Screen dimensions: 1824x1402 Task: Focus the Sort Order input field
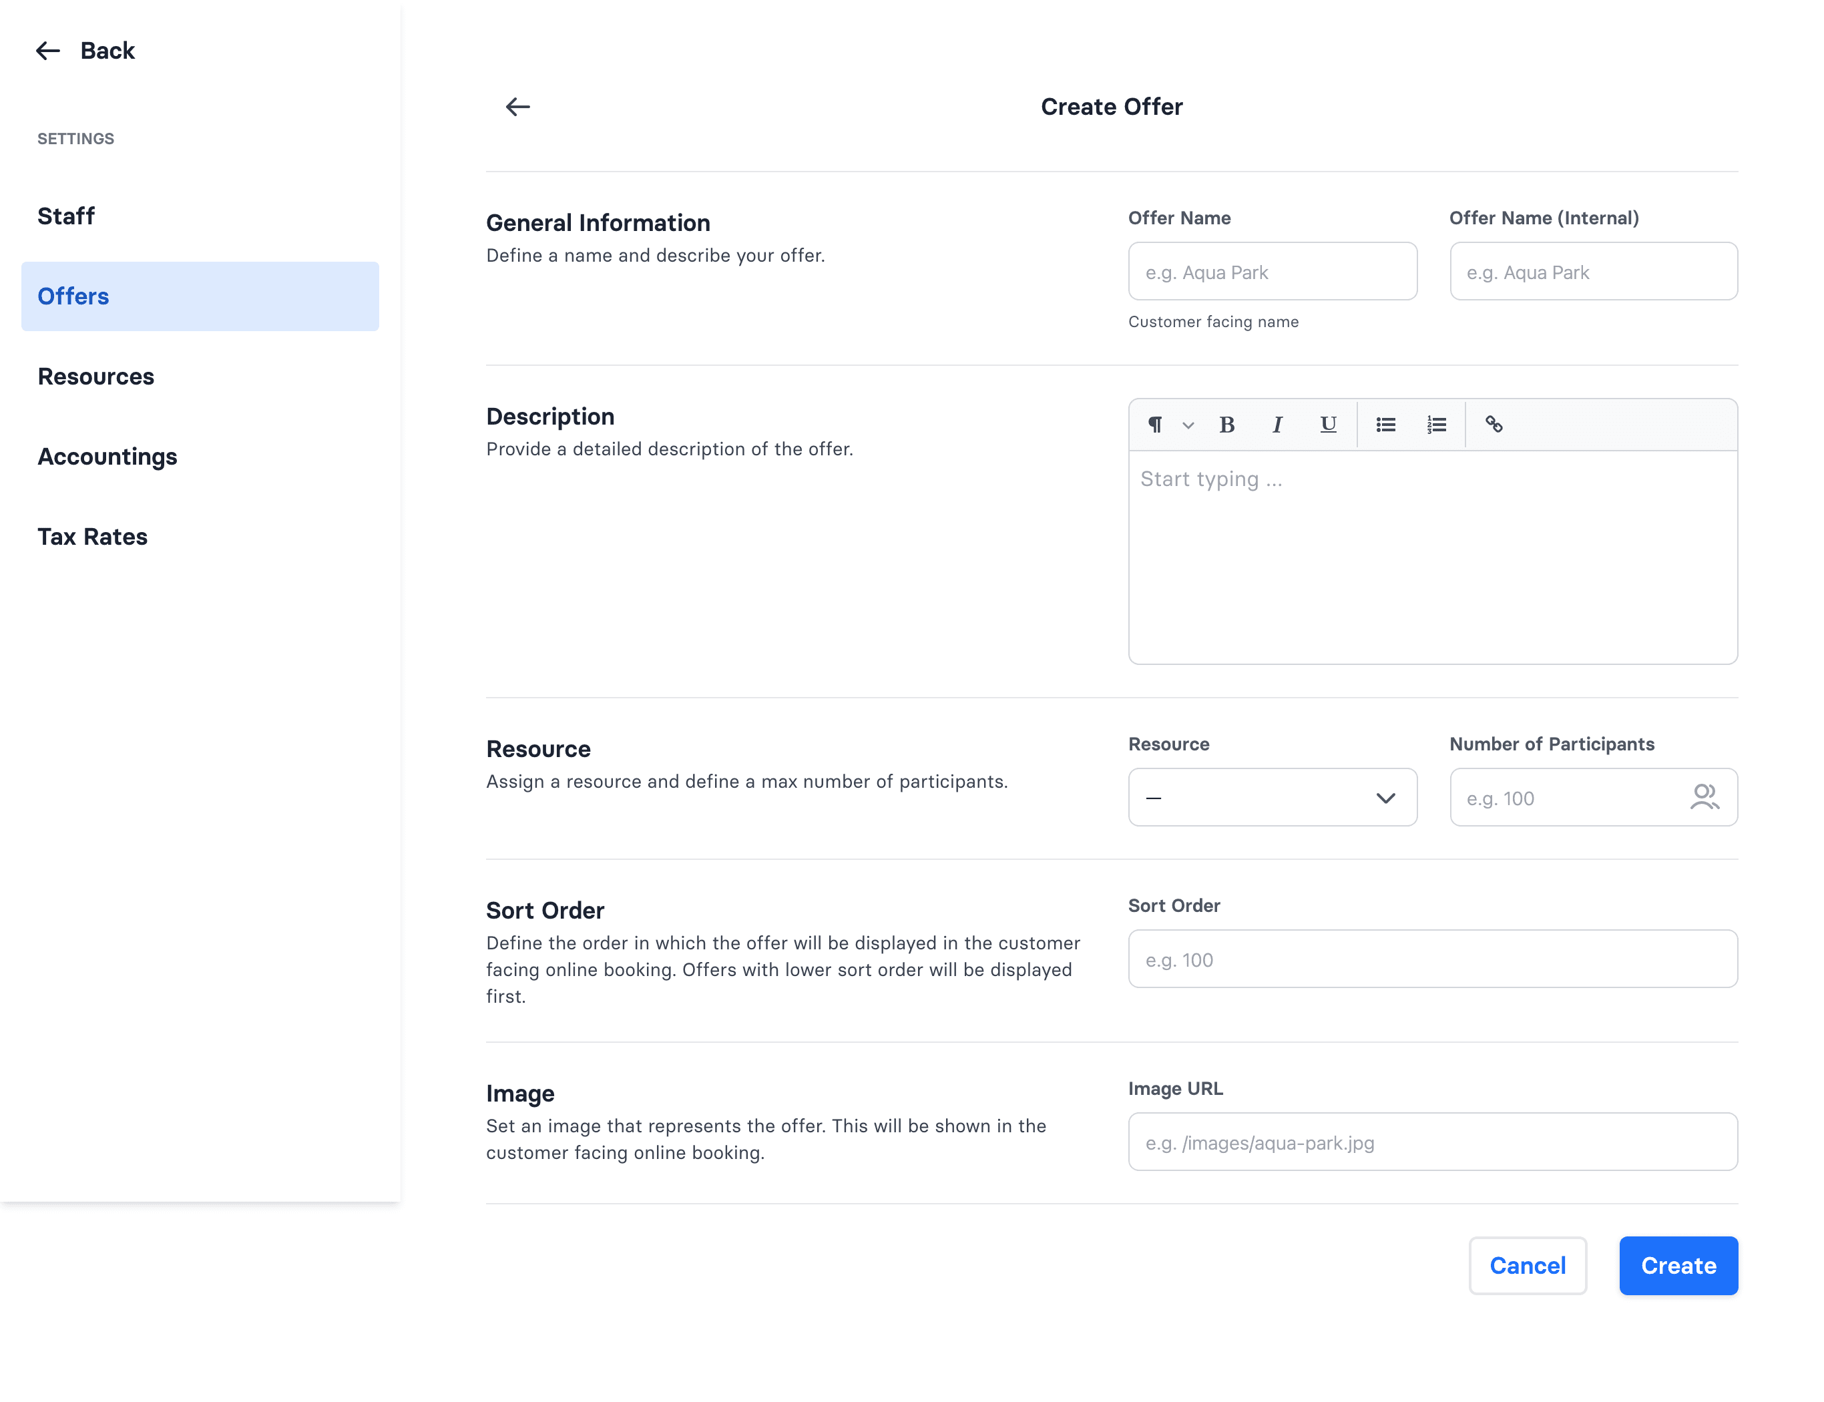(x=1433, y=959)
